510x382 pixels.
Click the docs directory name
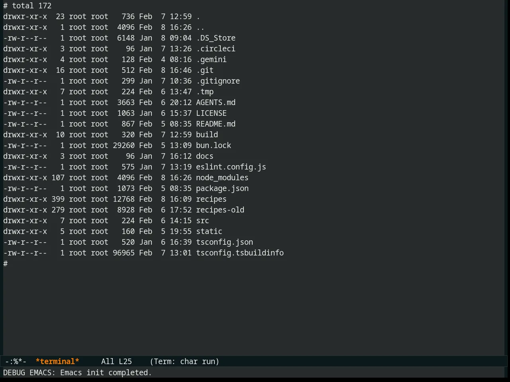pos(205,156)
